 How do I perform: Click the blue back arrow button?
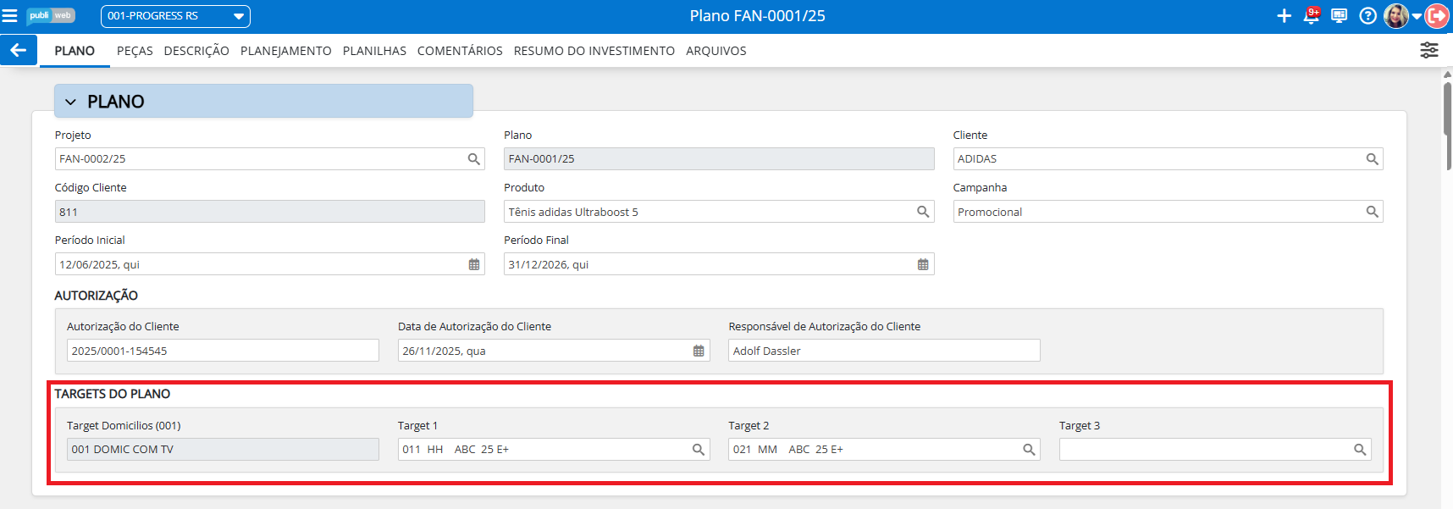pos(18,50)
